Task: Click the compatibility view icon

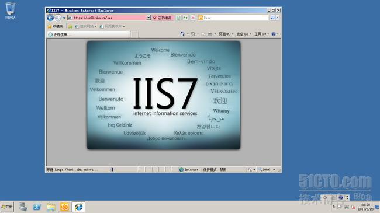Action: click(179, 18)
